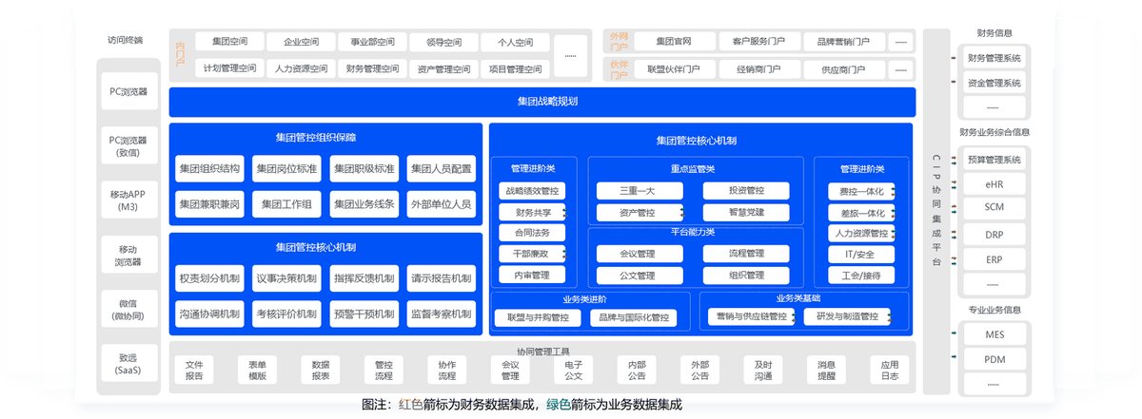Screen dimensions: 1142x419
Task: Open the 集团业务线条 box
Action: pyautogui.click(x=364, y=203)
